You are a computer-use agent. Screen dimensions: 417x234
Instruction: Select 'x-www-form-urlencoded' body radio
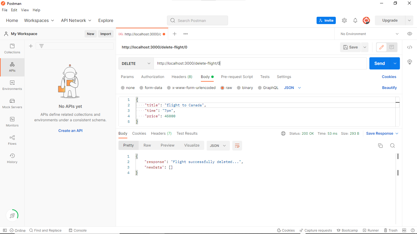[x=169, y=88]
